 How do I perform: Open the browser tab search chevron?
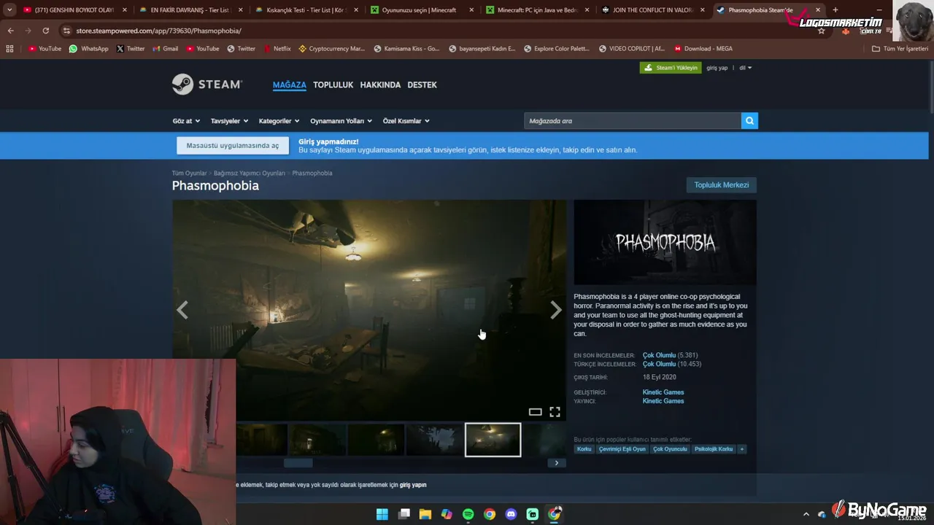(x=9, y=10)
